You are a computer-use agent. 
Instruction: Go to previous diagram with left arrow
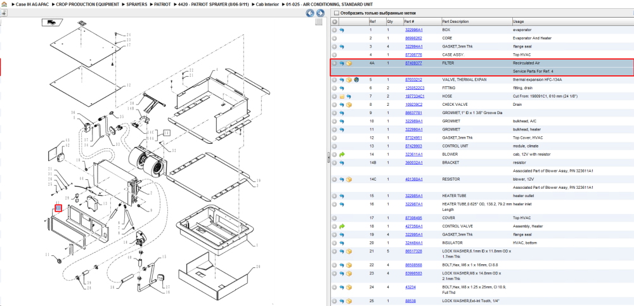click(x=310, y=13)
